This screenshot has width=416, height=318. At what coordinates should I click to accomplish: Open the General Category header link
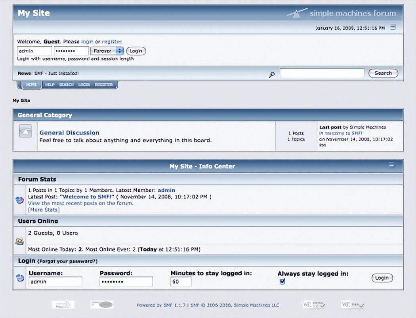coord(45,115)
